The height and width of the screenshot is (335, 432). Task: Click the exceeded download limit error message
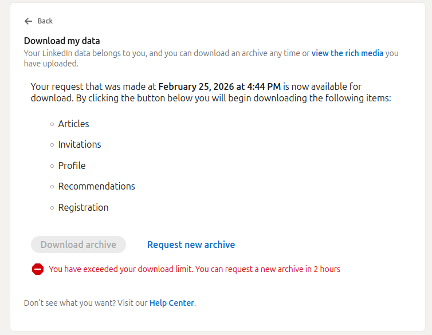click(194, 269)
